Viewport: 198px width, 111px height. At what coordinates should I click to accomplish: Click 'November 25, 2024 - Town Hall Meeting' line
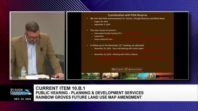click(x=119, y=48)
